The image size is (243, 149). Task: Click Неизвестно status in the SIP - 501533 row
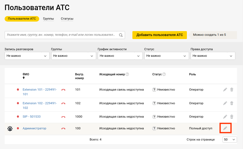click(166, 117)
